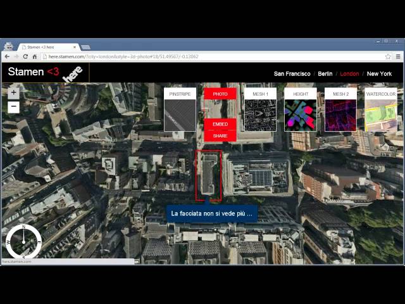Choose the Mesh 2 map style
The image size is (405, 304).
tap(340, 110)
